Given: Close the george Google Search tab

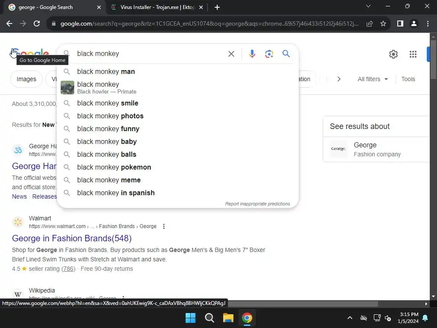Looking at the screenshot, I should click(99, 7).
